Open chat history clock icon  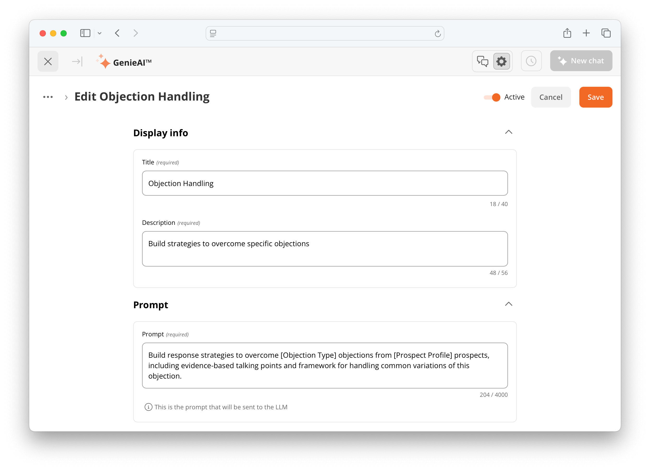[531, 61]
